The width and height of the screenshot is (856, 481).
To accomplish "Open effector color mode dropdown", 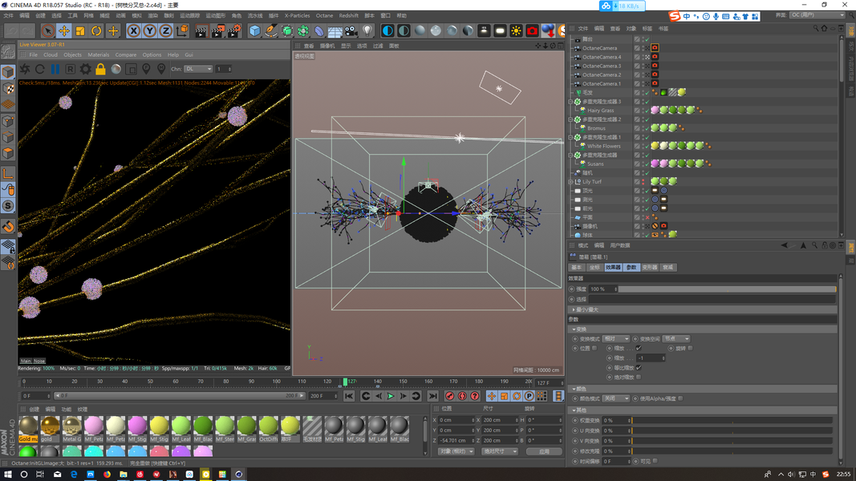I will [x=616, y=398].
